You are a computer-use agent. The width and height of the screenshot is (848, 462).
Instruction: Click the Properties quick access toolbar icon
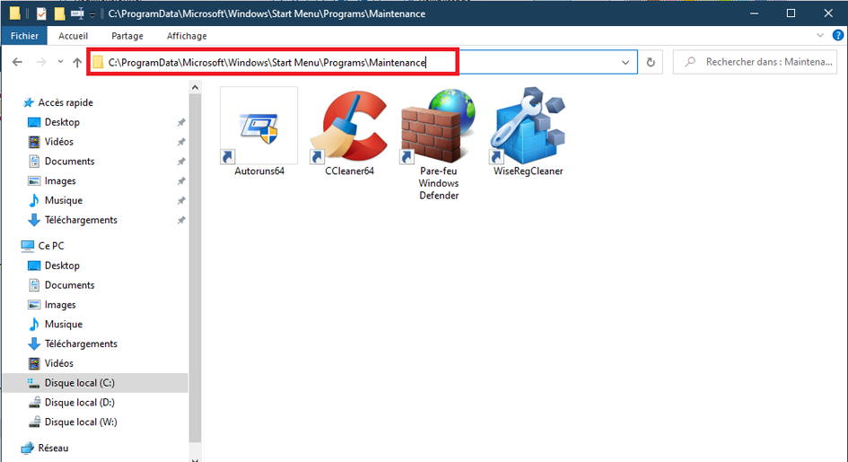tap(41, 13)
